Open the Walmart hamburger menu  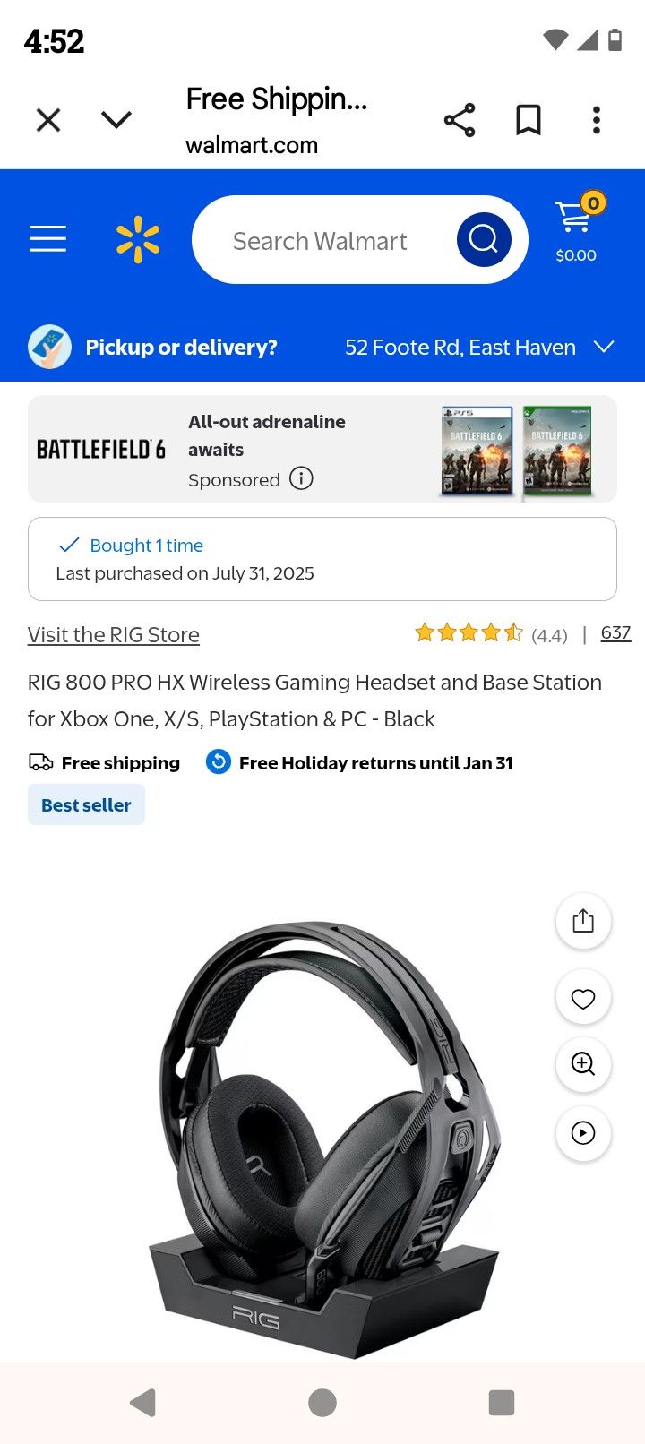(47, 239)
